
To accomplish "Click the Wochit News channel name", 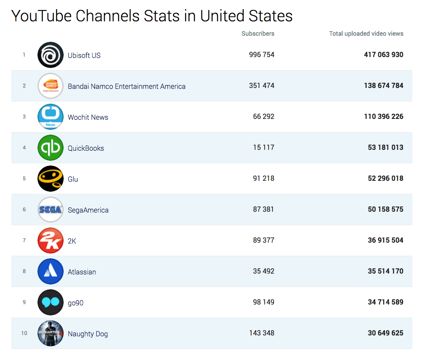I will click(x=88, y=117).
